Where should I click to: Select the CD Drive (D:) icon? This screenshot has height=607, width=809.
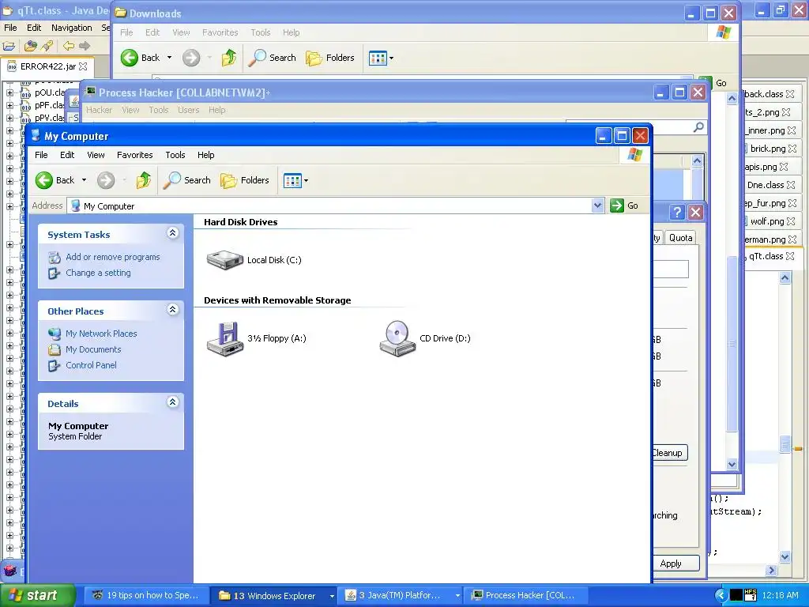[x=397, y=338]
